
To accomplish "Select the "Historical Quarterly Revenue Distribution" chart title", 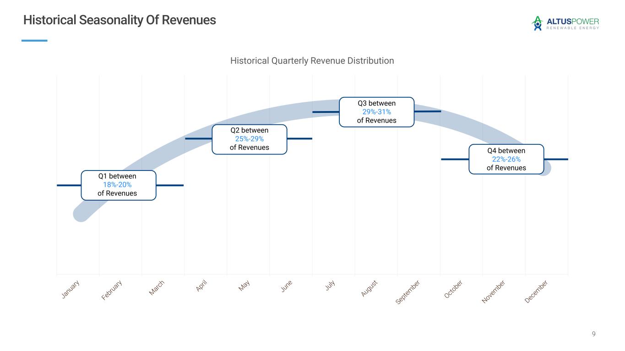I will [312, 61].
